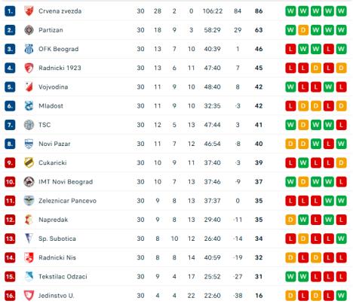Open the Tekstilac Odzaci team logo

pos(29,276)
